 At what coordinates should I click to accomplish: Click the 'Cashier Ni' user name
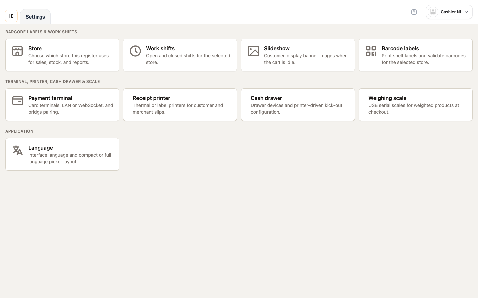point(451,12)
